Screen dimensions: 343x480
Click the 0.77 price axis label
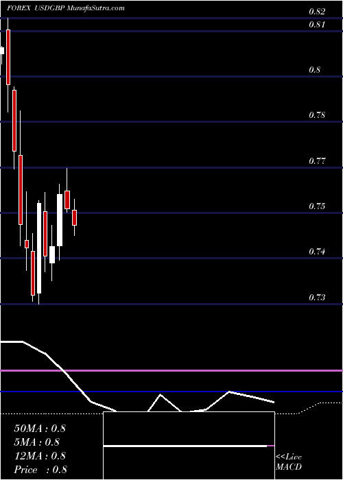coord(317,160)
